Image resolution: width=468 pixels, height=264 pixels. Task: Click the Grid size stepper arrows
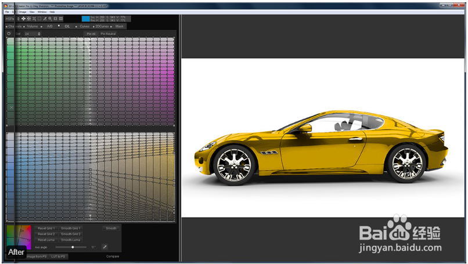click(x=39, y=34)
